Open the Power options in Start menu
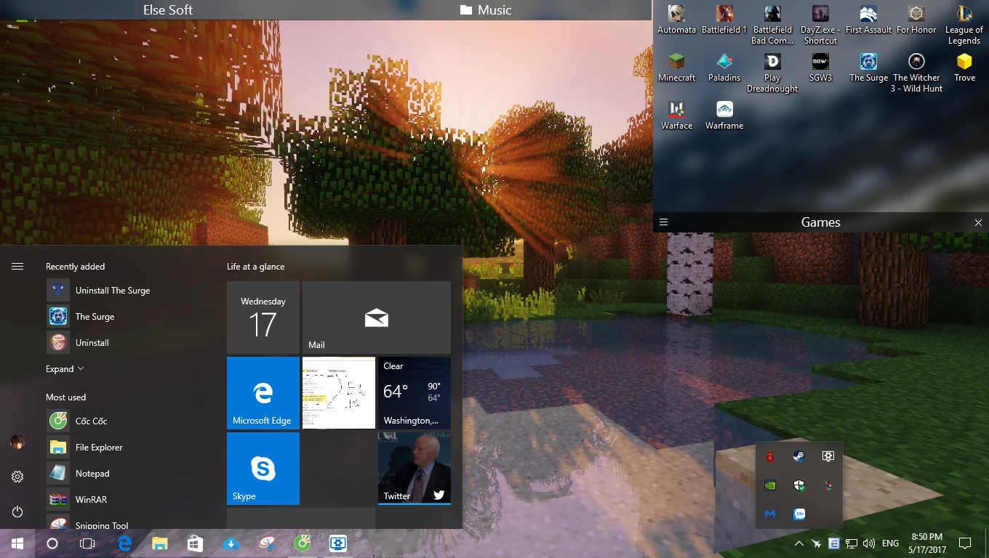The width and height of the screenshot is (989, 558). click(x=17, y=511)
